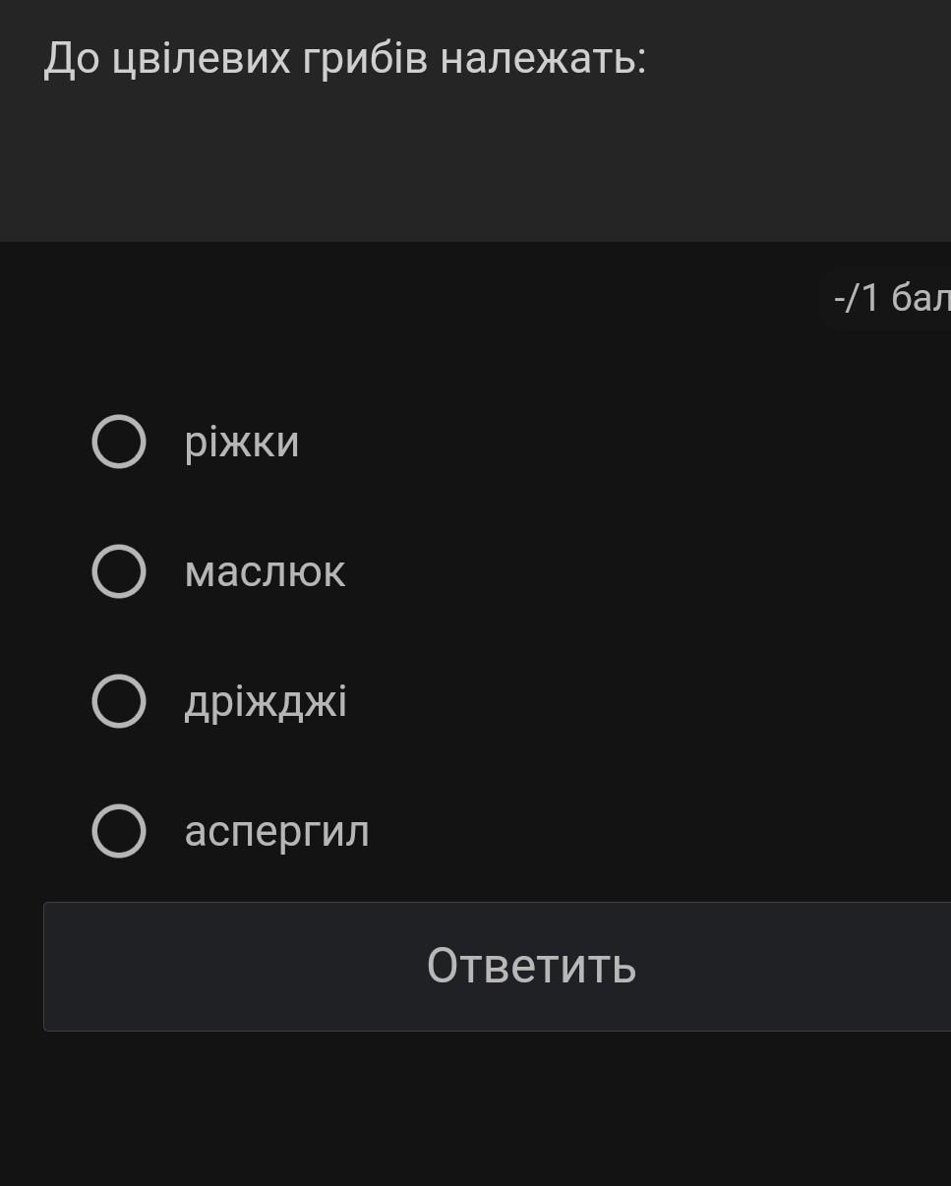Click the дріжджі answer label text
Image resolution: width=951 pixels, height=1186 pixels.
(266, 702)
